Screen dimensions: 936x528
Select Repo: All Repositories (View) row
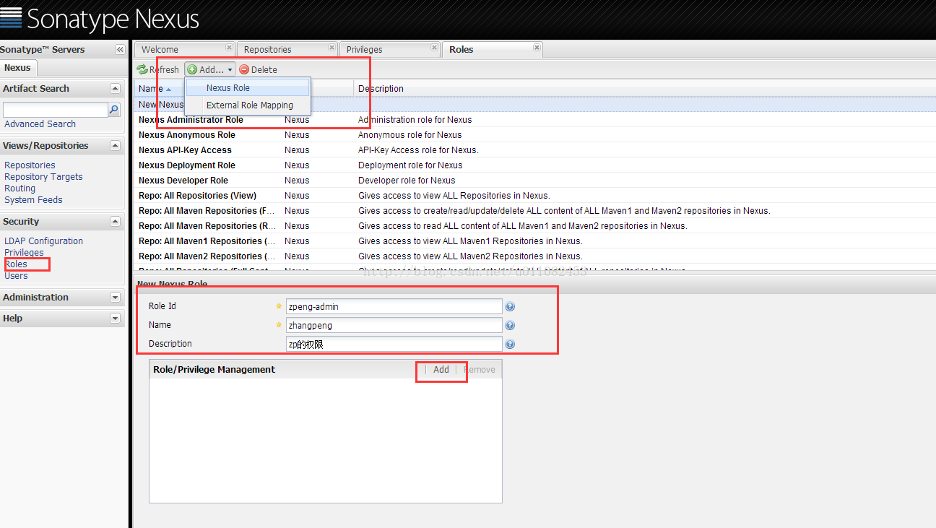click(535, 196)
